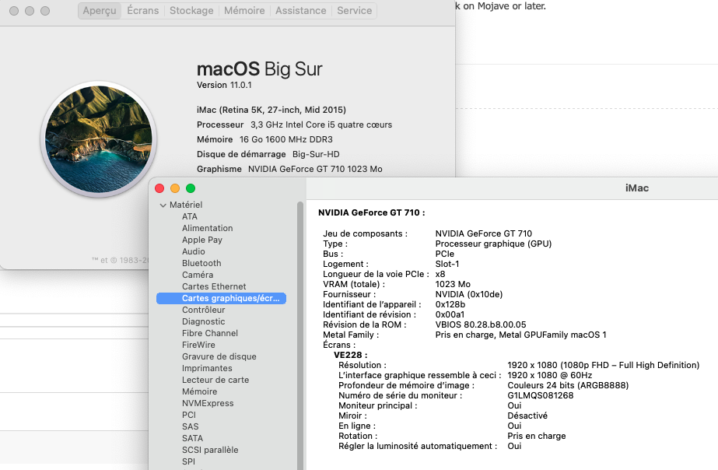Click the iMac window title
718x470 pixels.
coord(637,188)
